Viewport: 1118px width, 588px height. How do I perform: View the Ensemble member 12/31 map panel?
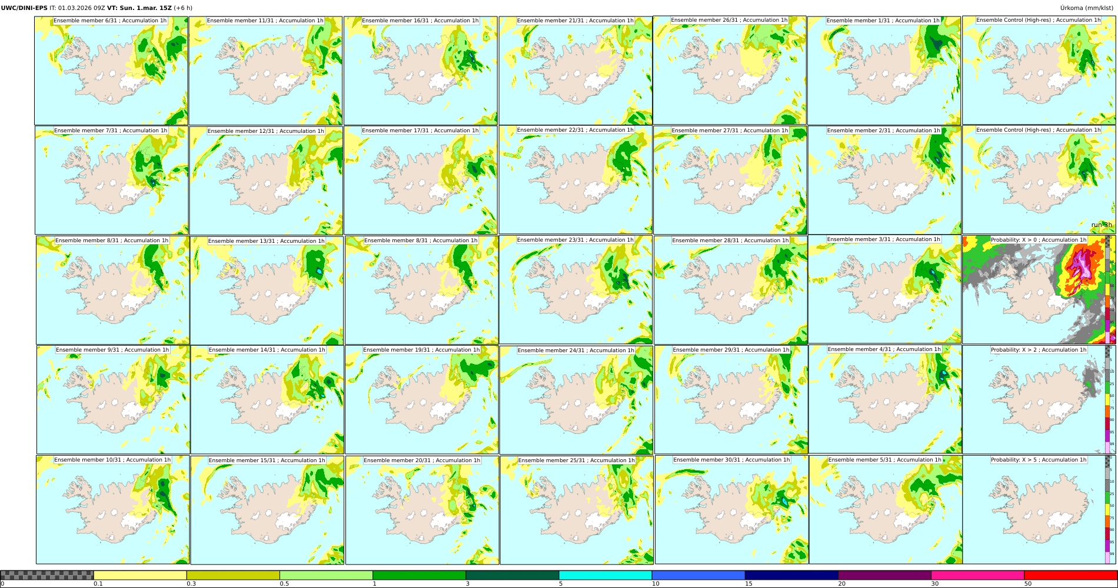267,181
